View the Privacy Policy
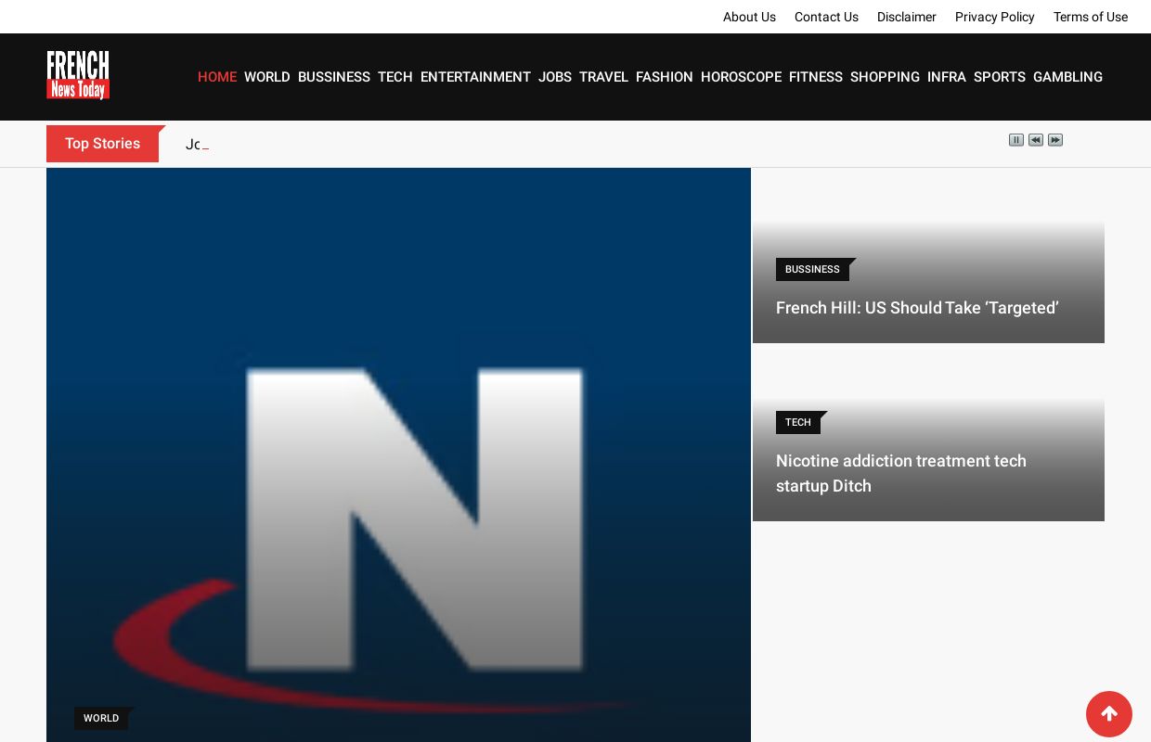Screen dimensions: 1151x742 tap(994, 17)
